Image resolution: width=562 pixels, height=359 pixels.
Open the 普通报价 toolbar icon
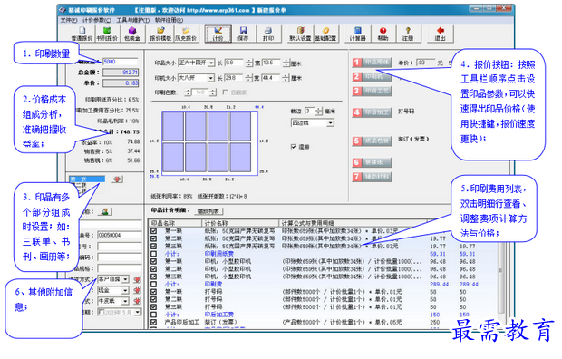point(82,34)
